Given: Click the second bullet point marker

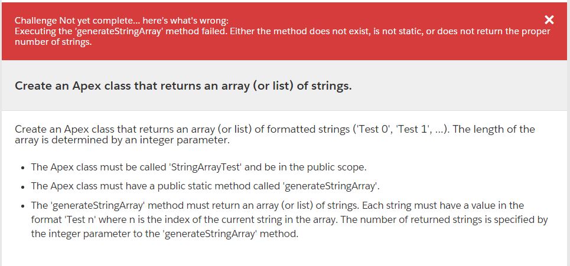Looking at the screenshot, I should coord(22,187).
